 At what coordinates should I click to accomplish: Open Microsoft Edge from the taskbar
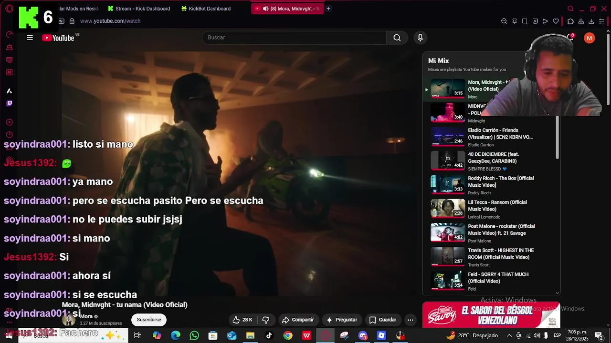[176, 336]
